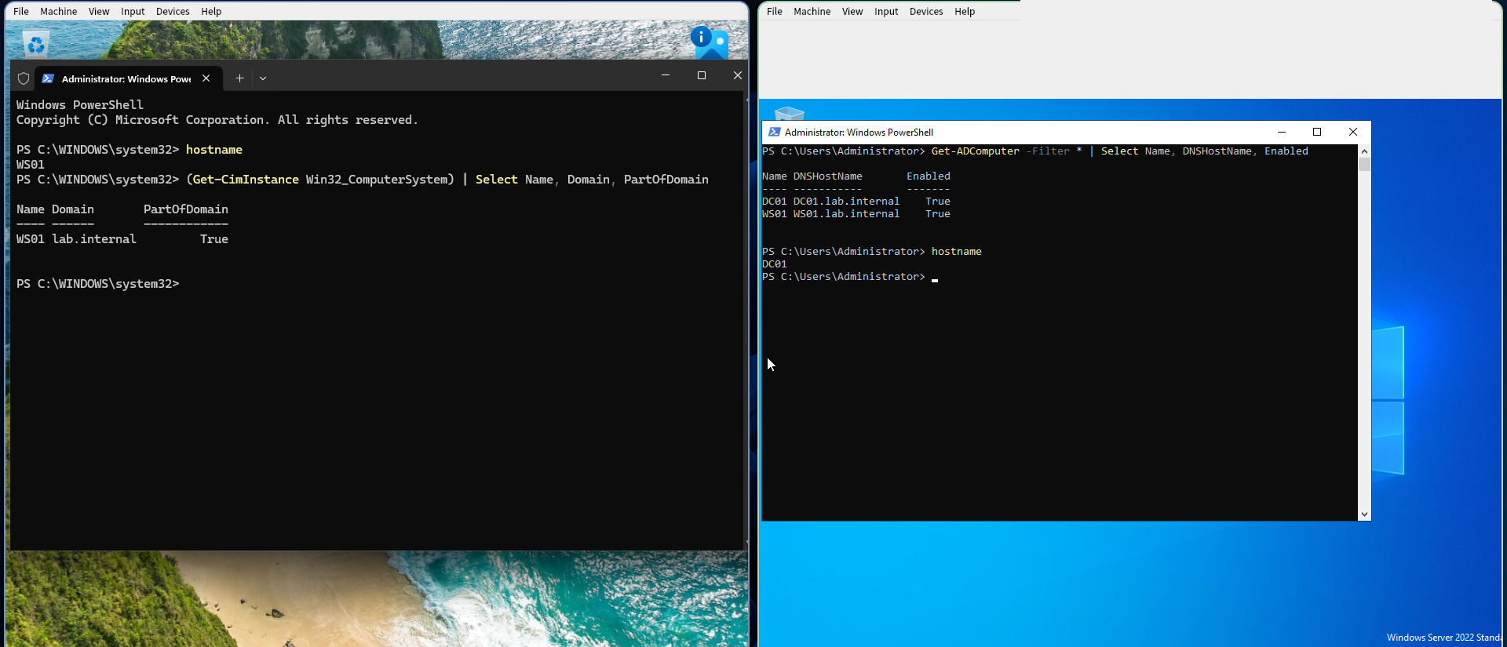Viewport: 1507px width, 647px height.
Task: Open the Machine menu of the DC01 VM
Action: click(x=812, y=12)
